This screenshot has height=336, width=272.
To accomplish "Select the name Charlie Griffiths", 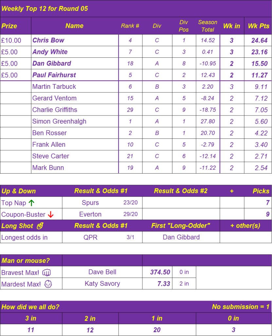I will (55, 110).
